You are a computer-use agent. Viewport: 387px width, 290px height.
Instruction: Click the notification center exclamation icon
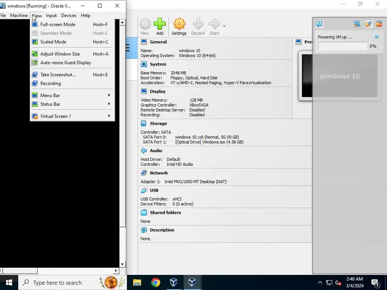(x=319, y=24)
